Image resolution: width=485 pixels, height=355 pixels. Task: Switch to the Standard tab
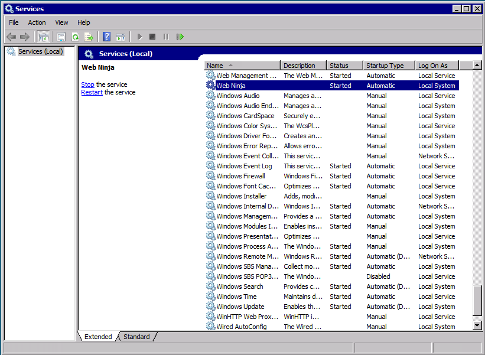point(136,337)
